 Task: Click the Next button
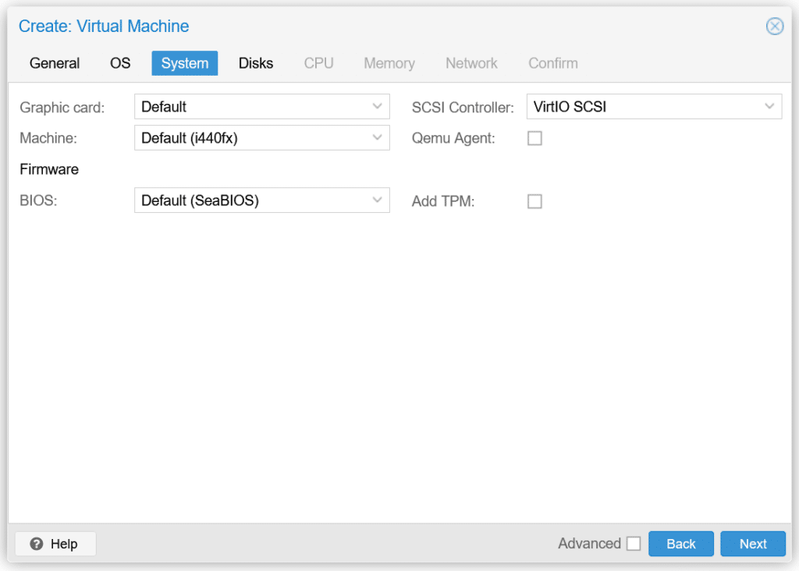[x=753, y=544]
